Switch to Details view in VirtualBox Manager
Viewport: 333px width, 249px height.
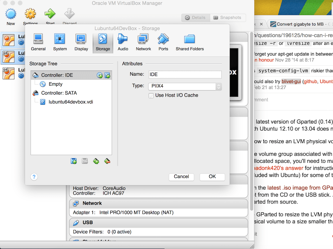click(195, 18)
